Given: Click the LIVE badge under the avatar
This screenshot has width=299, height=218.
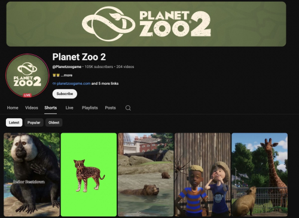Looking at the screenshot, I should [28, 96].
